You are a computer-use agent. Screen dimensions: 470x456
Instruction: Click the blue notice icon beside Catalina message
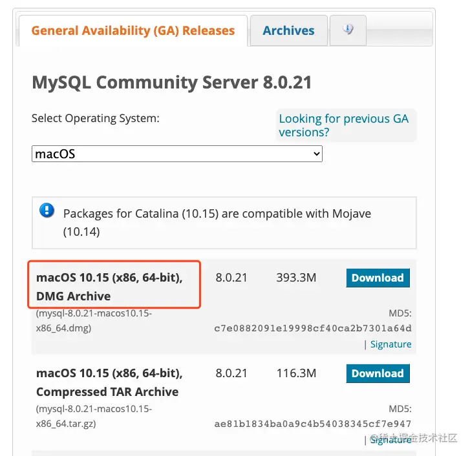coord(47,211)
